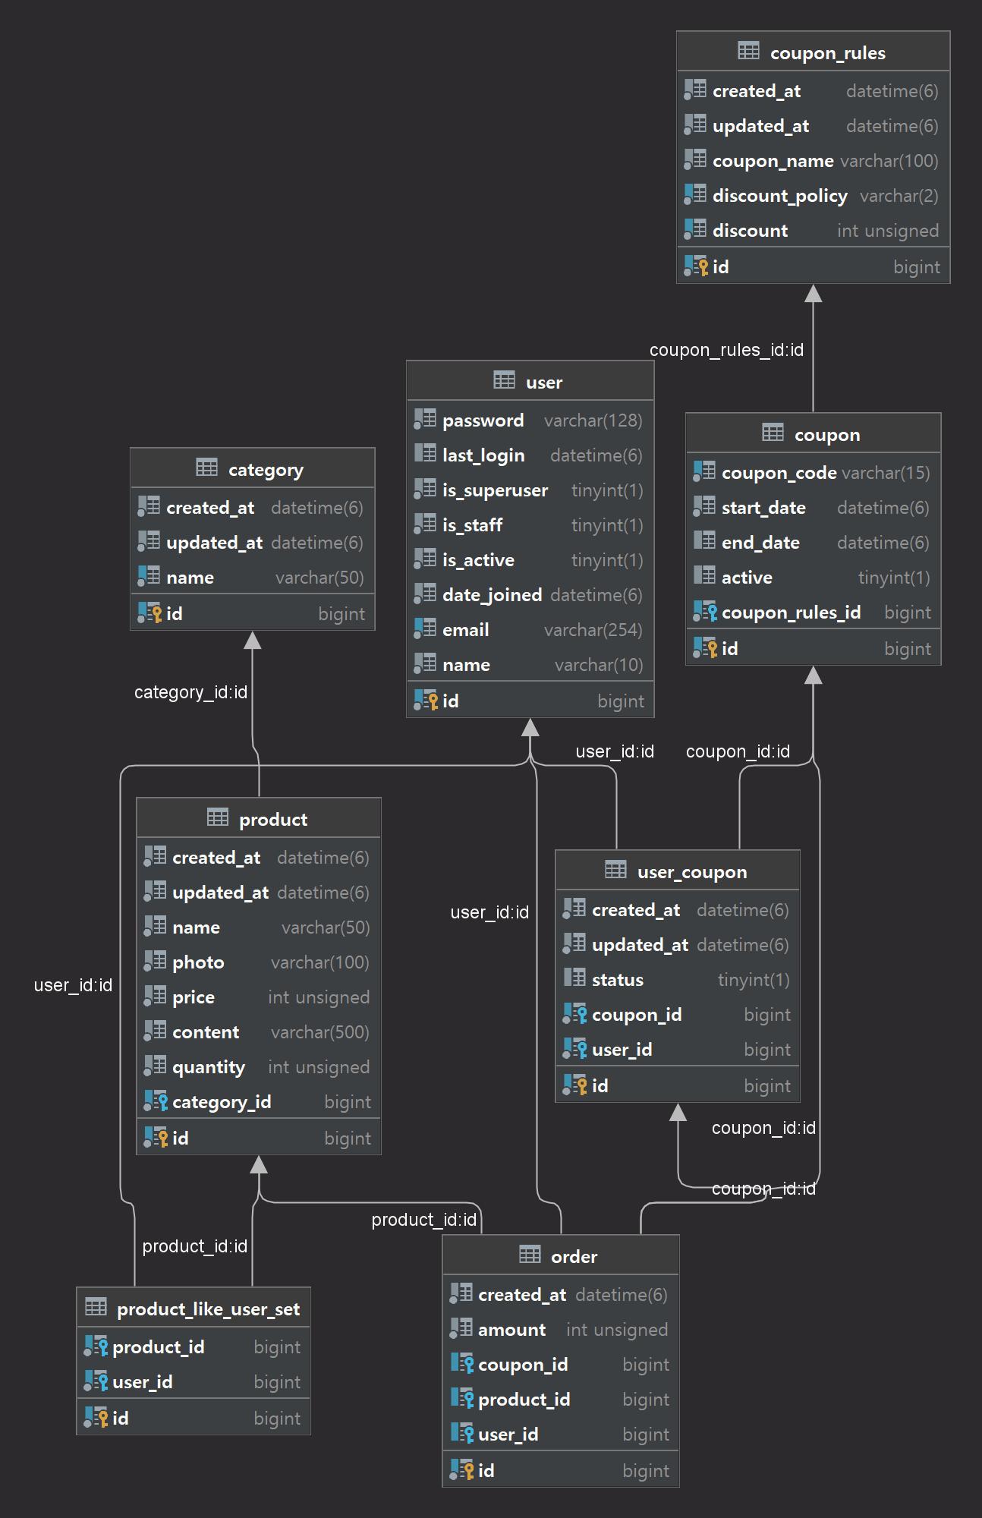
Task: Click the varchar(254) type in user table
Action: pyautogui.click(x=593, y=629)
